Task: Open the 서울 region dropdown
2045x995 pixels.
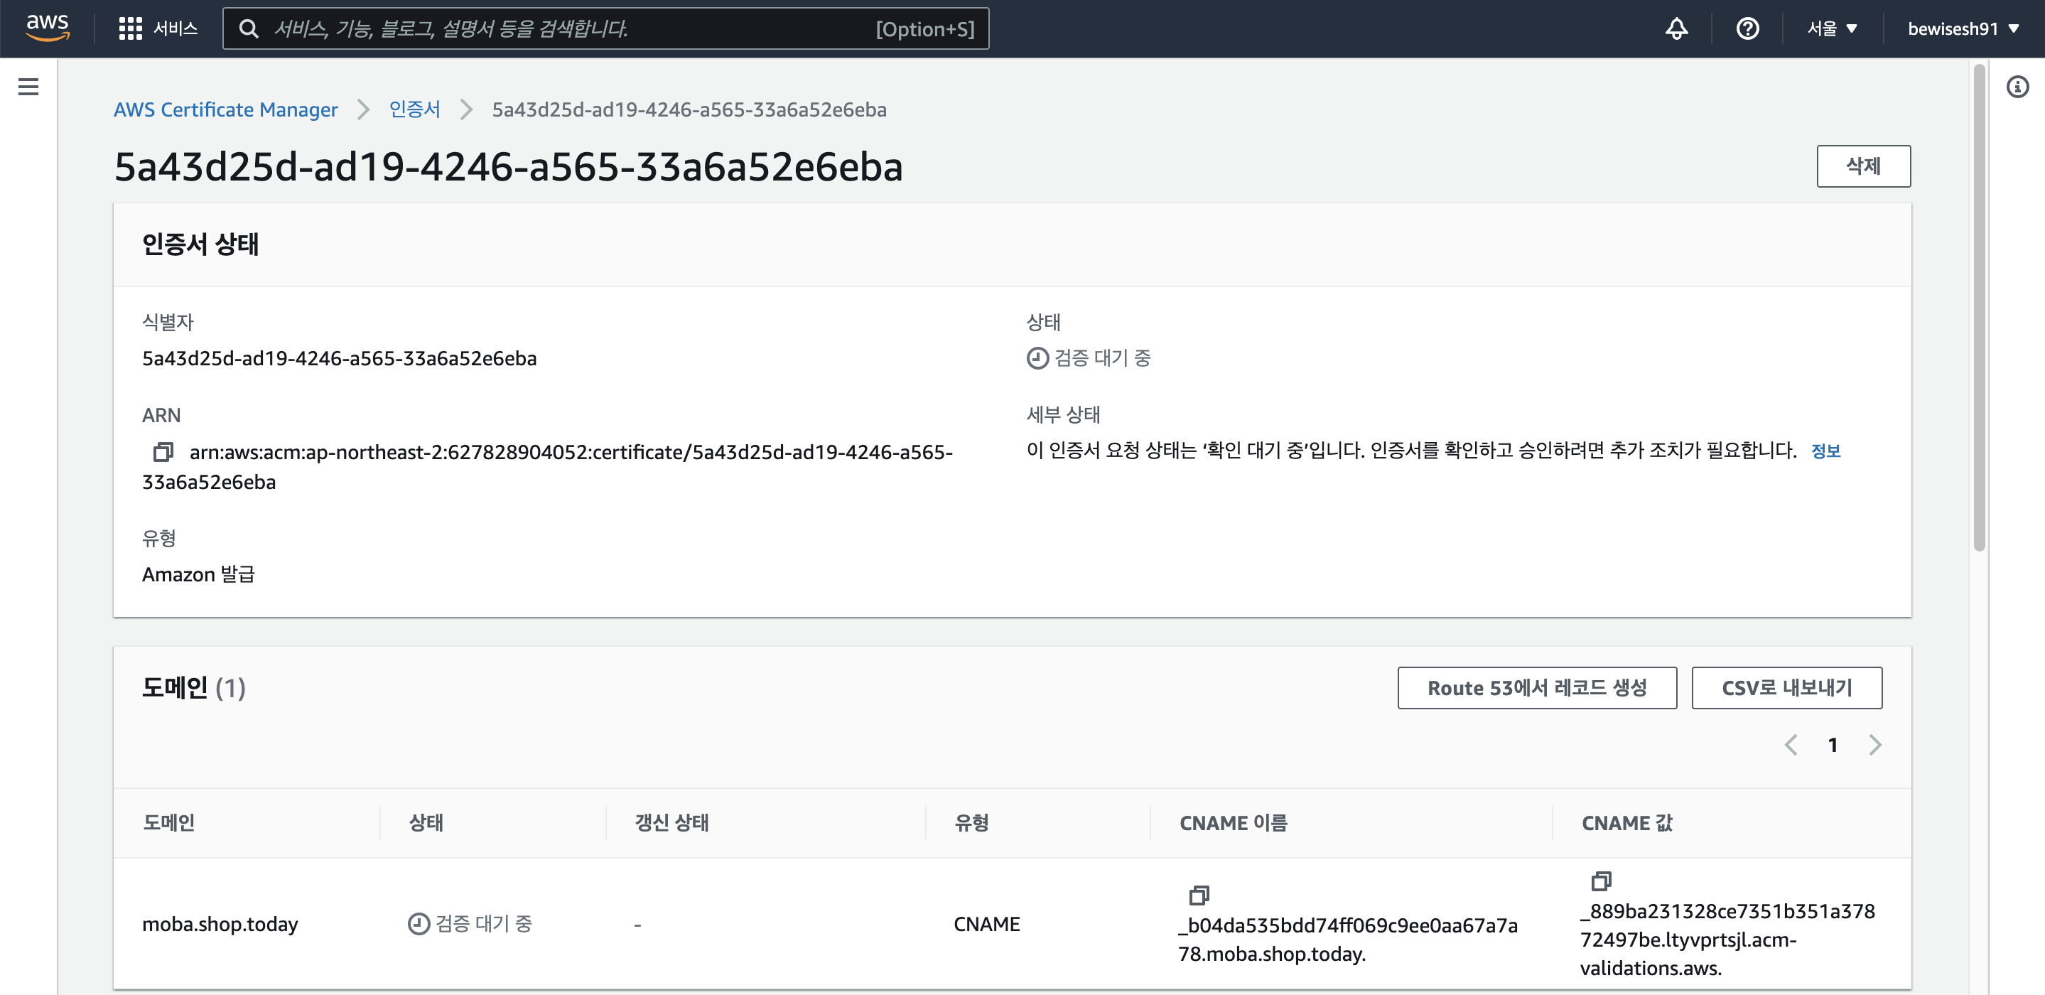Action: pyautogui.click(x=1833, y=28)
